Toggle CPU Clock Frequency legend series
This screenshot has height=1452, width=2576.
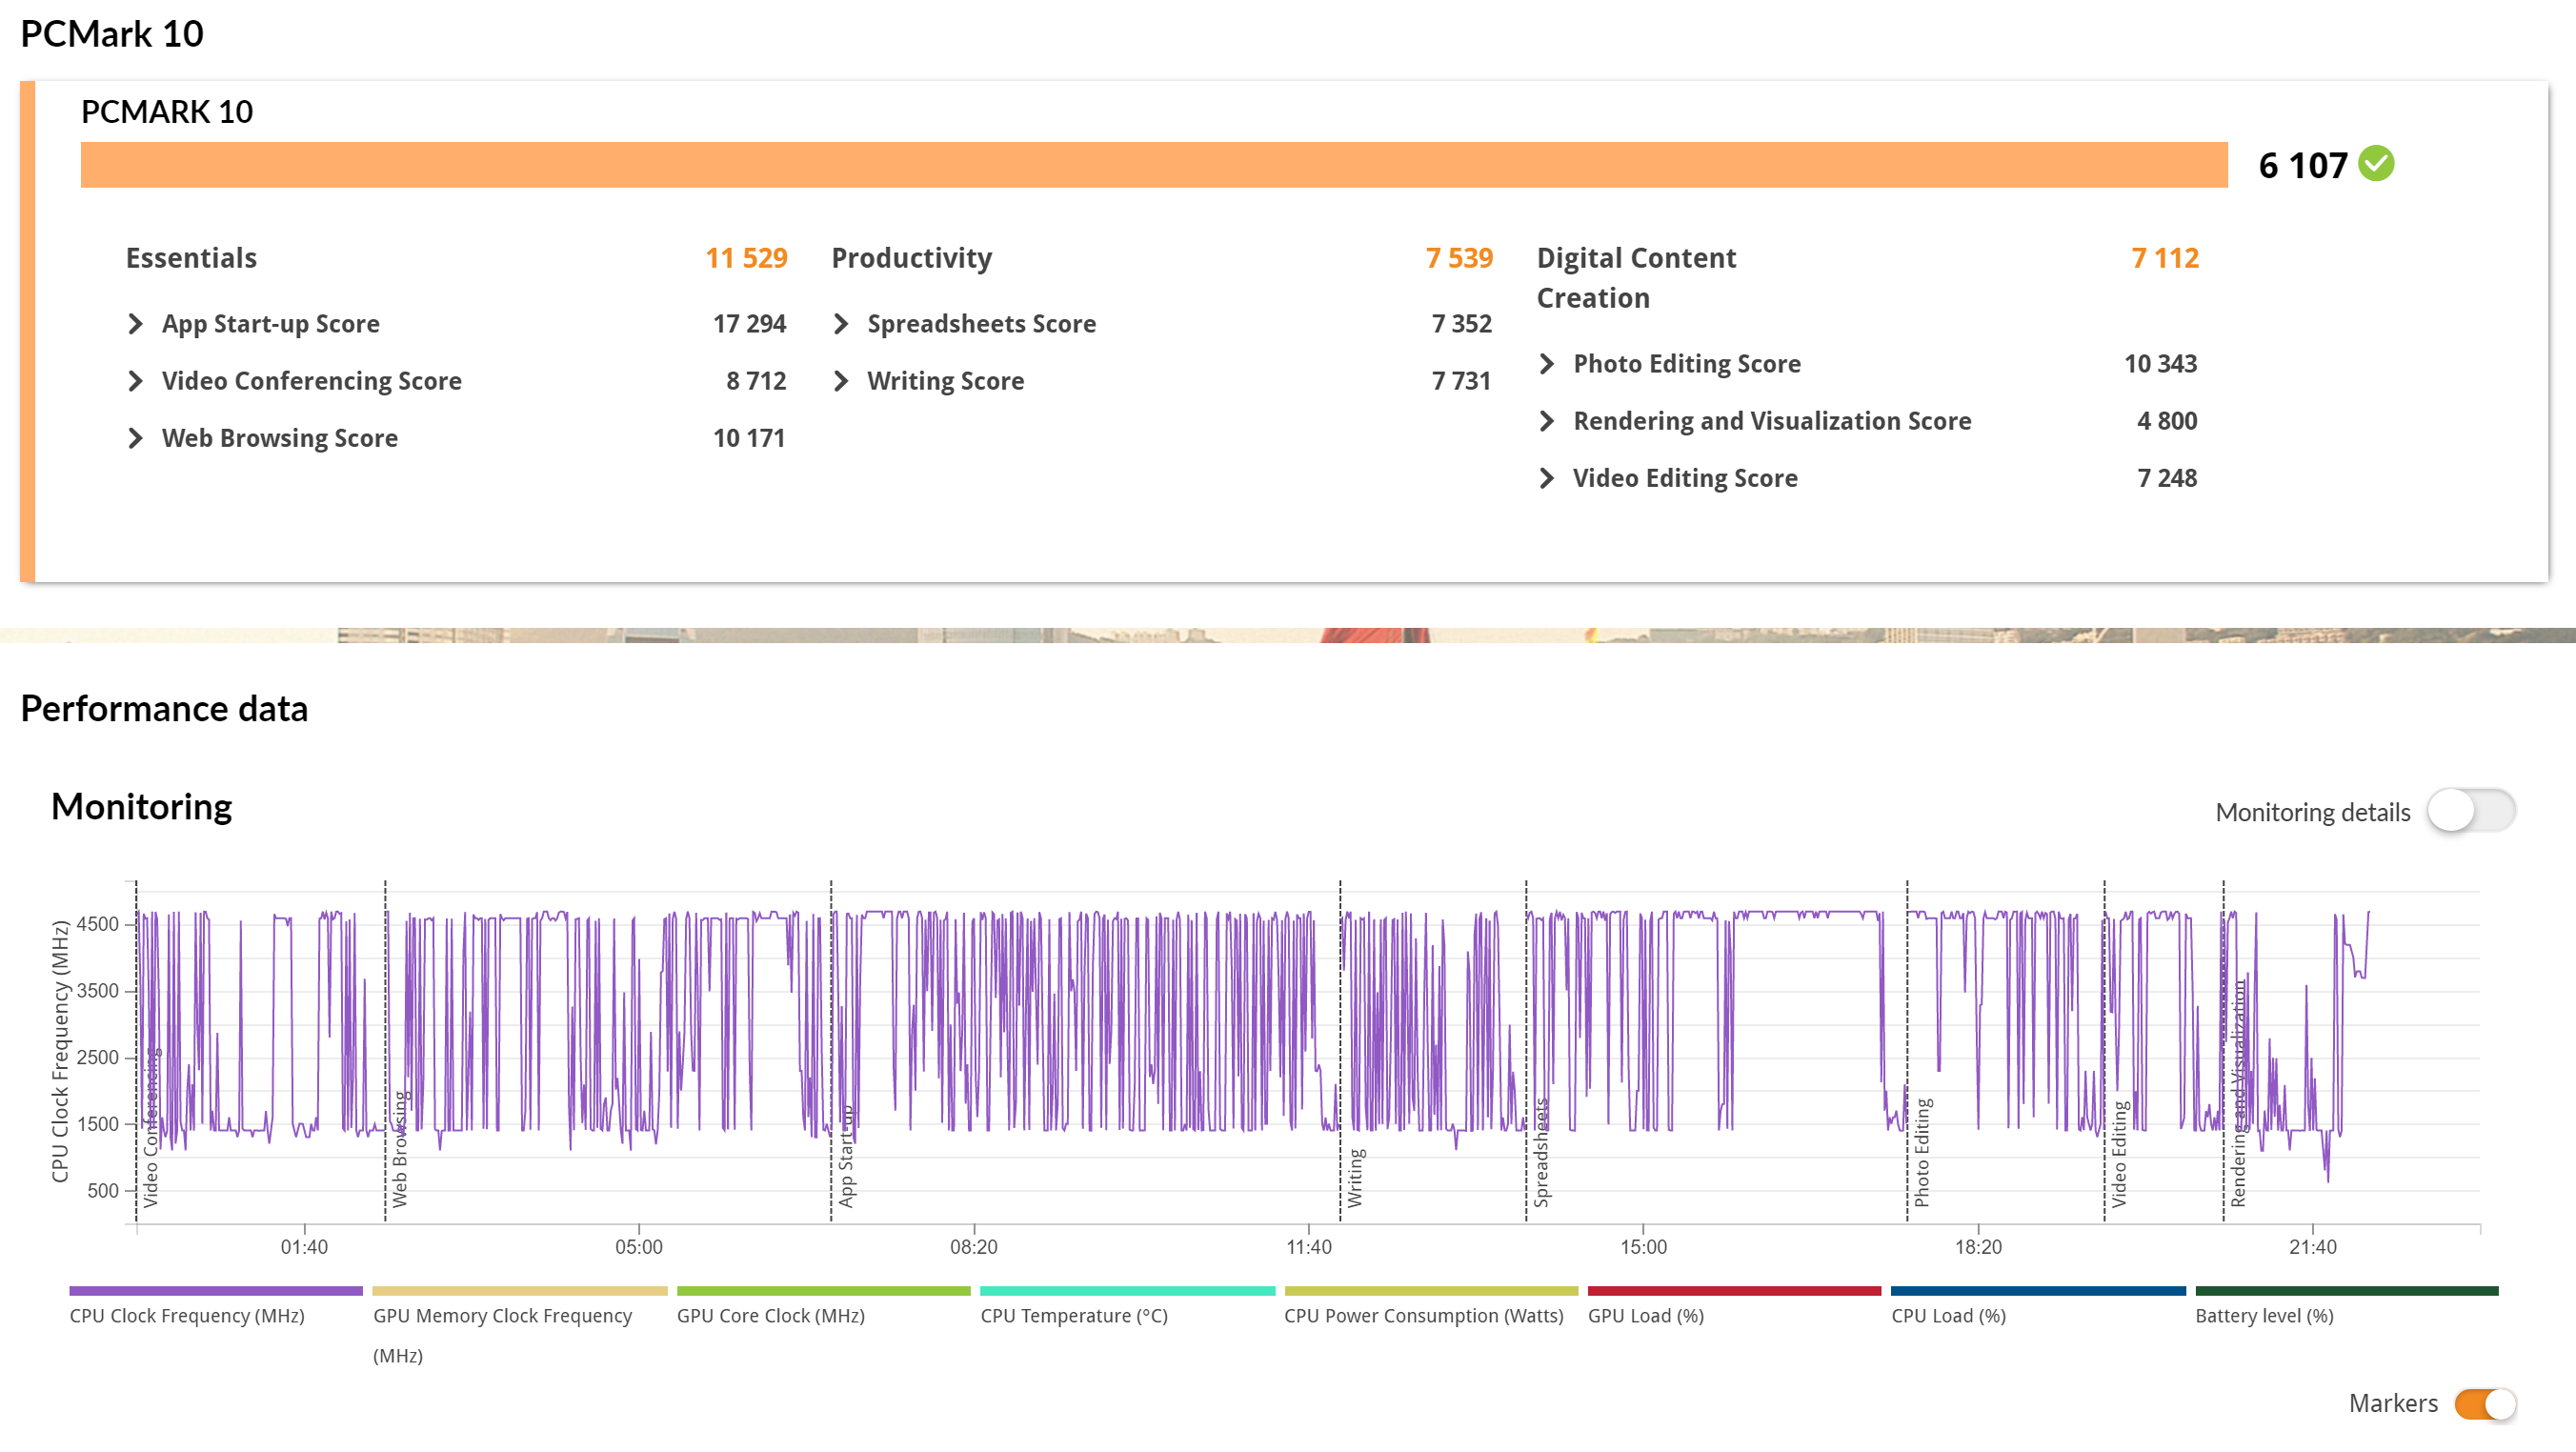(215, 1306)
